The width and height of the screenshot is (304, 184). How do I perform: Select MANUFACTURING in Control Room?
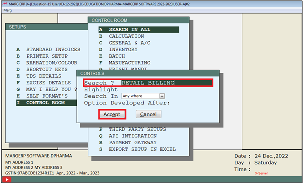pos(130,63)
